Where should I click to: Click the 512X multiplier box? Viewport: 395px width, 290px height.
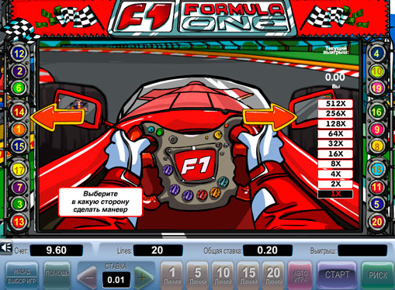pos(335,104)
